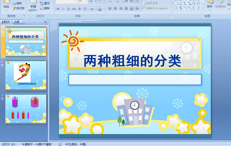
Task: Open the paragraph (段落) dialog launcher
Action: 169,15
